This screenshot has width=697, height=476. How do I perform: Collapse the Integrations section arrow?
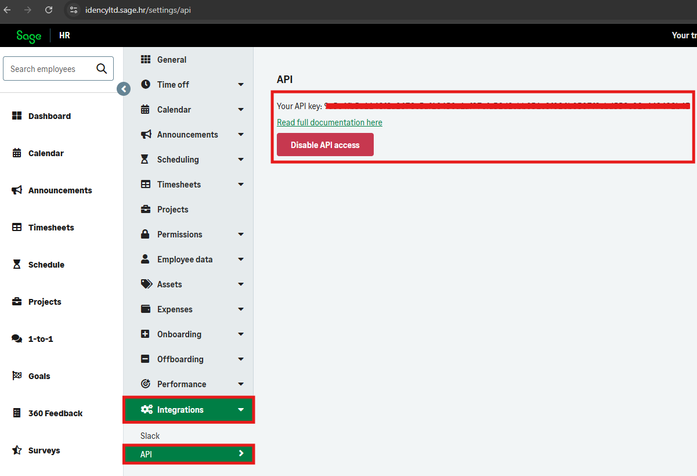tap(241, 410)
